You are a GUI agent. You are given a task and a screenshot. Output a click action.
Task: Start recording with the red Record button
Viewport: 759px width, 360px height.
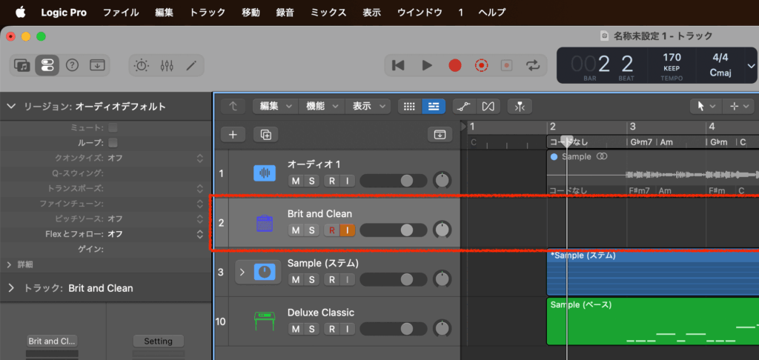point(454,65)
